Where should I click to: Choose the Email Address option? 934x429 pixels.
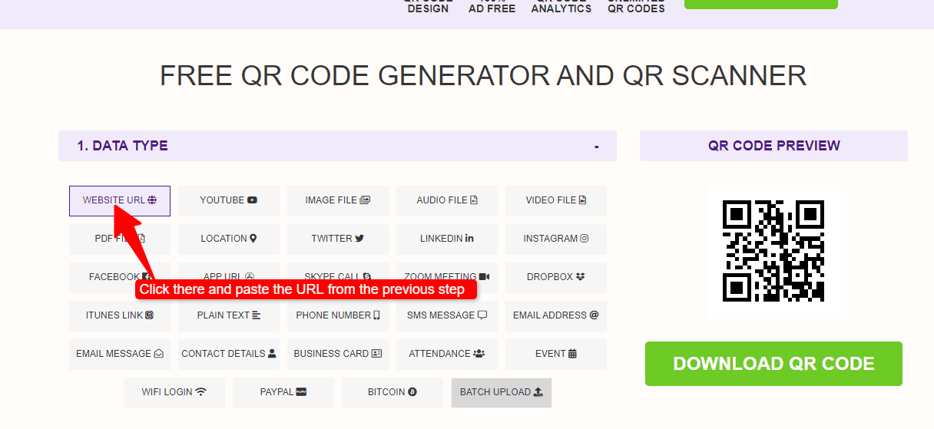[x=556, y=315]
